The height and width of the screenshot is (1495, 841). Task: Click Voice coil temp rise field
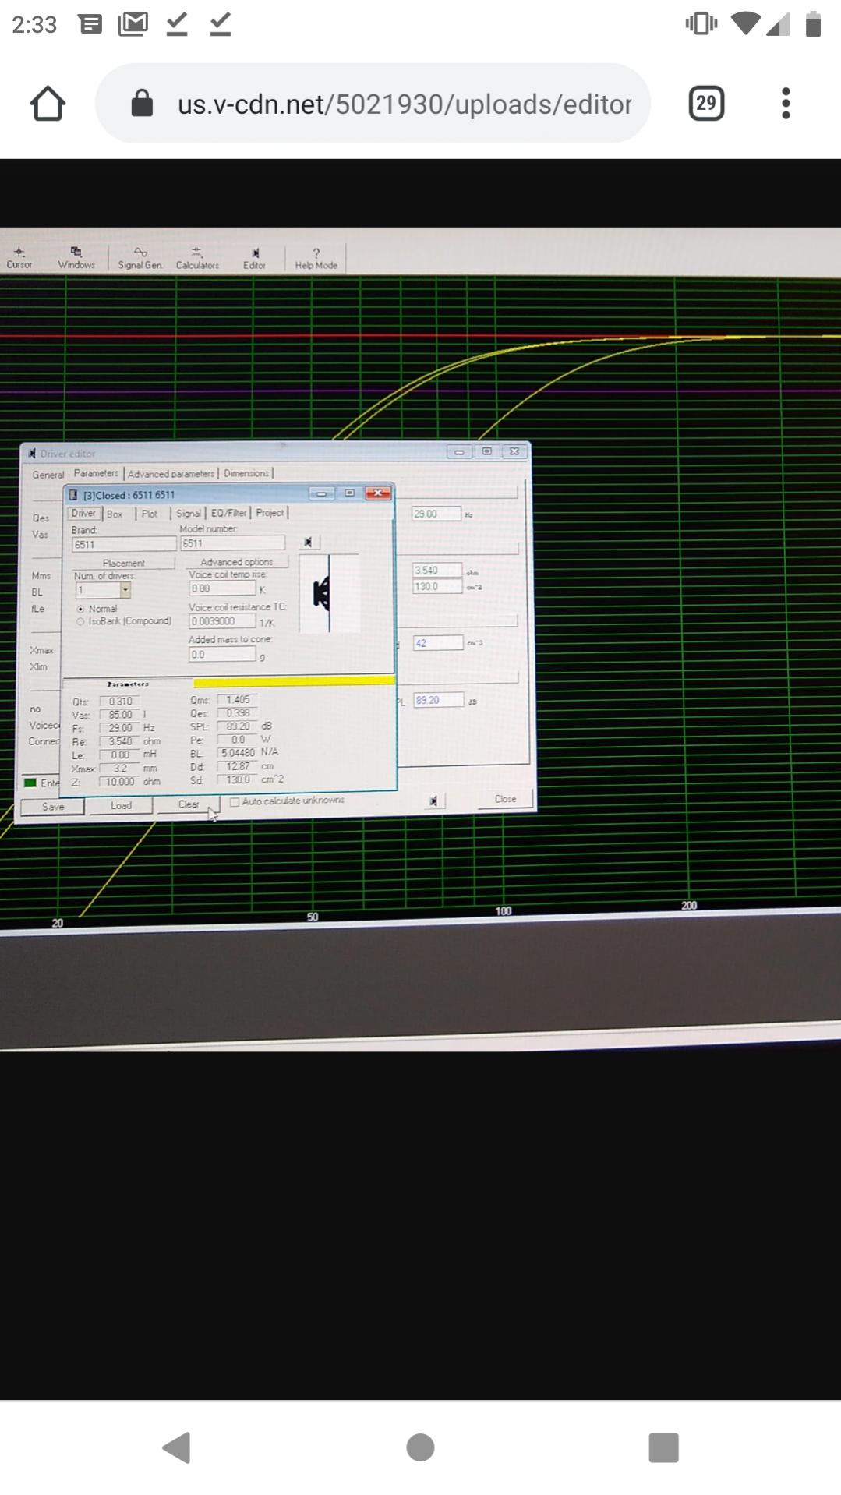coord(222,588)
